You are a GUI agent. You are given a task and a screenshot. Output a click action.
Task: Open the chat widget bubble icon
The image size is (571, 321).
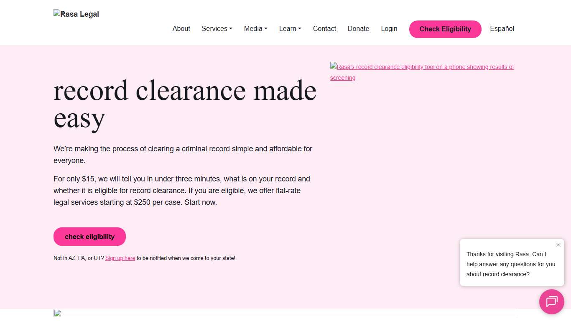[x=551, y=301]
